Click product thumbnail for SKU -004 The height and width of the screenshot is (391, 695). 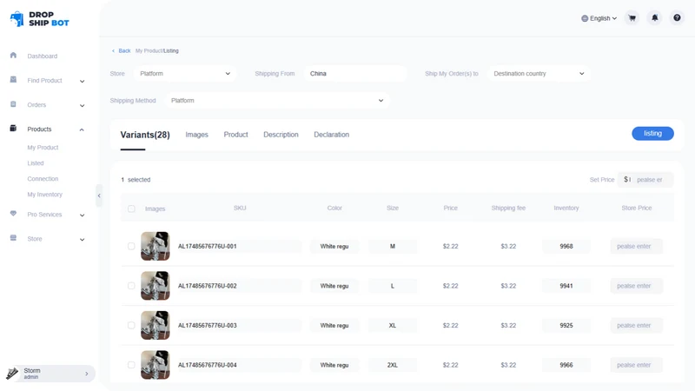click(x=156, y=365)
